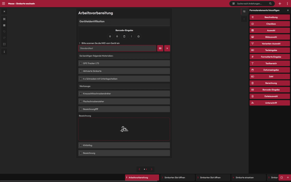291x182 pixels.
Task: Open the info icon in the left toolbar
Action: [x=4, y=52]
